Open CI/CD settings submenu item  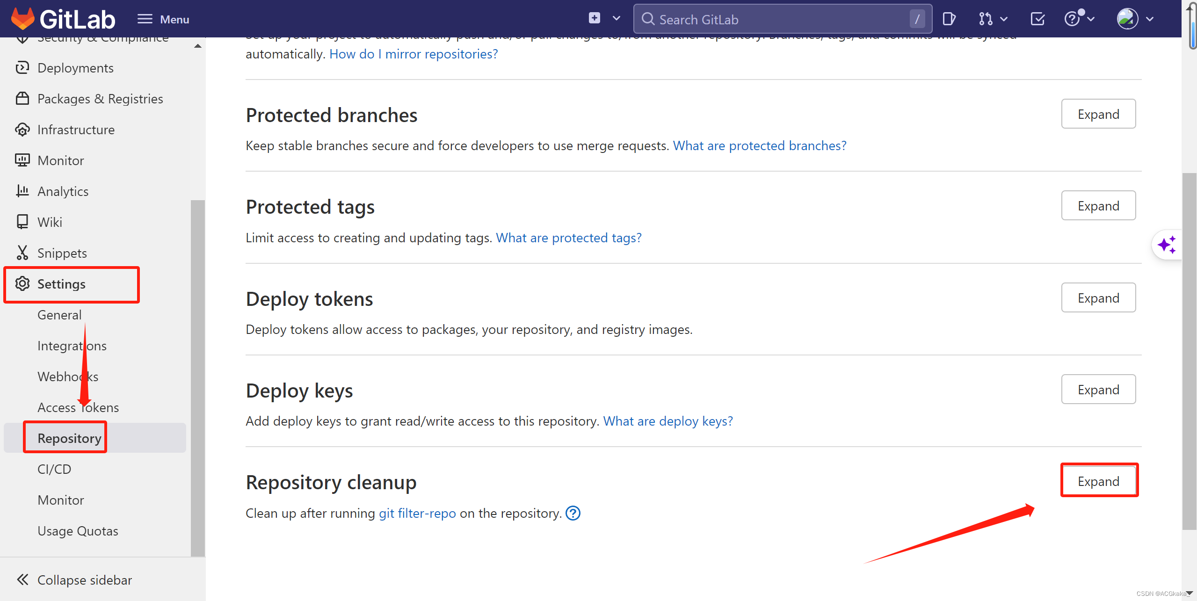pyautogui.click(x=54, y=469)
